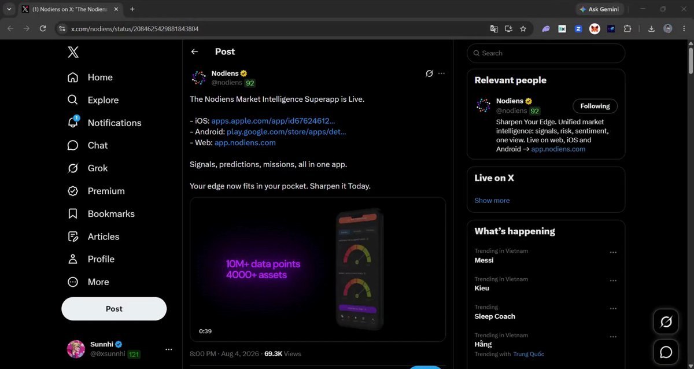Viewport: 694px width, 369px height.
Task: Open app.nodiens.com link in post
Action: coord(245,143)
